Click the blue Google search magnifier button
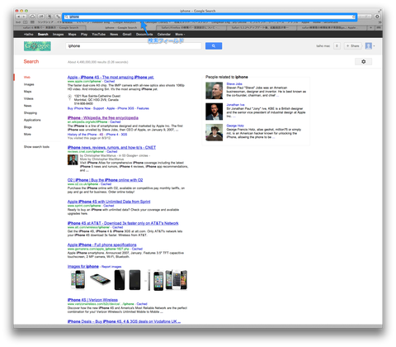This screenshot has height=347, width=396. (x=214, y=46)
